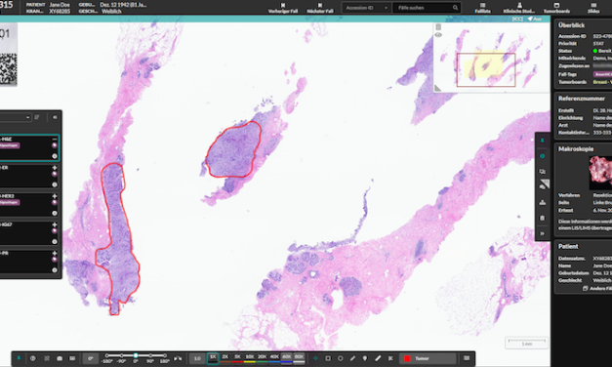Viewport: 612px width, 367px height.
Task: Open the Accession-ID search type dropdown
Action: [366, 8]
